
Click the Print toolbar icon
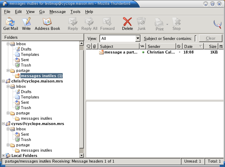tap(160, 24)
